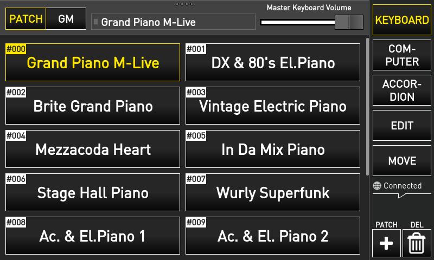Load the Vintage Electric Piano patch
The height and width of the screenshot is (260, 434).
pyautogui.click(x=273, y=106)
